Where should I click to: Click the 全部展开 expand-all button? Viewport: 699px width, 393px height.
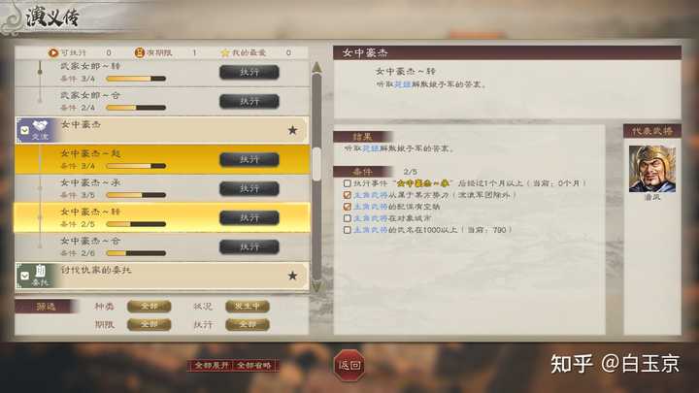click(x=212, y=366)
